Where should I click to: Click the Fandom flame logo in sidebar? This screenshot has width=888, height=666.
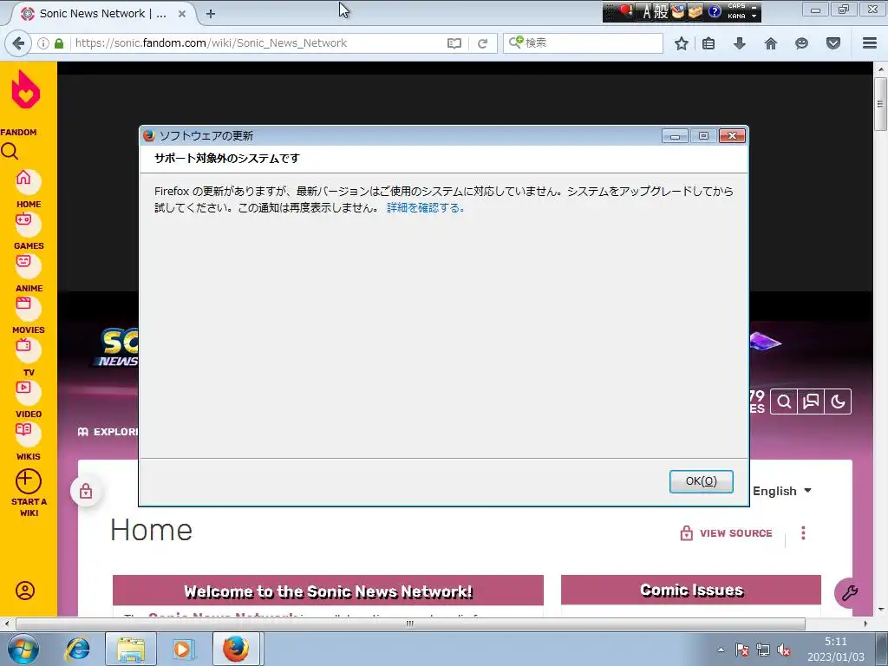[25, 89]
